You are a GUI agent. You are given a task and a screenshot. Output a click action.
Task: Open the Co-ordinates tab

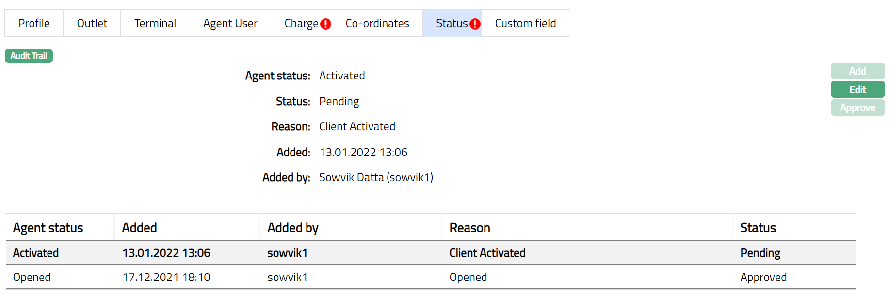(x=377, y=23)
